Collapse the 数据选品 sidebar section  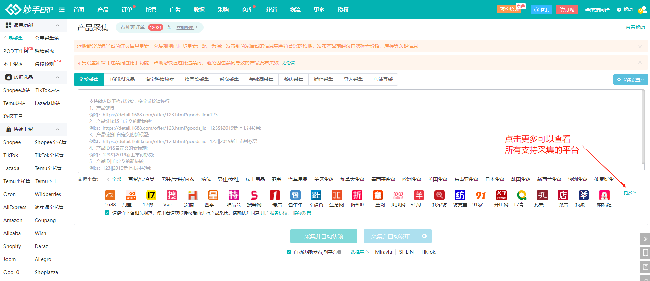pyautogui.click(x=57, y=77)
